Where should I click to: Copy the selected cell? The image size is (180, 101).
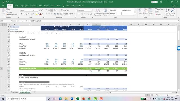pos(9,12)
